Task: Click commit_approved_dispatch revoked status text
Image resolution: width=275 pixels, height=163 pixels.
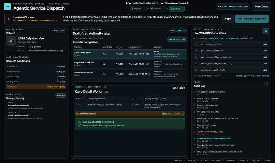Action: (252, 76)
